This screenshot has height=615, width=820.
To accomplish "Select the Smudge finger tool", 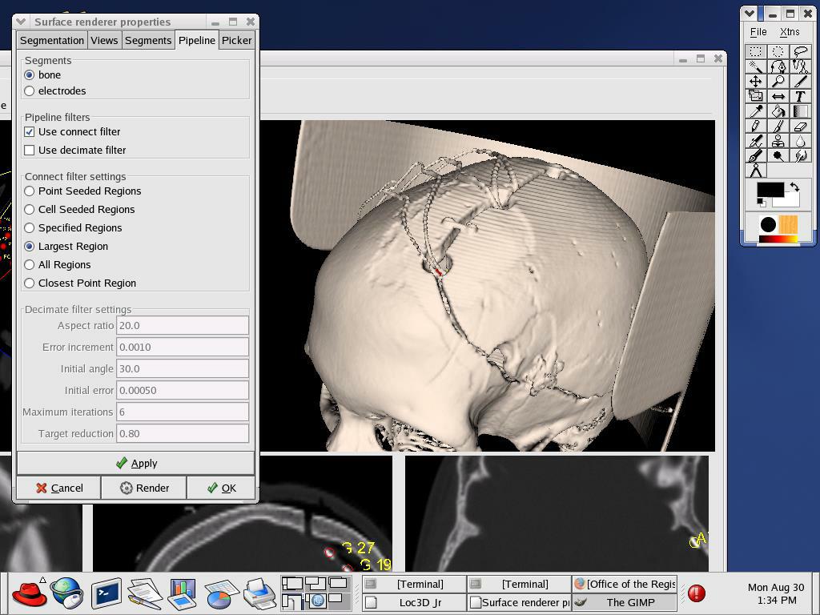I will click(800, 156).
